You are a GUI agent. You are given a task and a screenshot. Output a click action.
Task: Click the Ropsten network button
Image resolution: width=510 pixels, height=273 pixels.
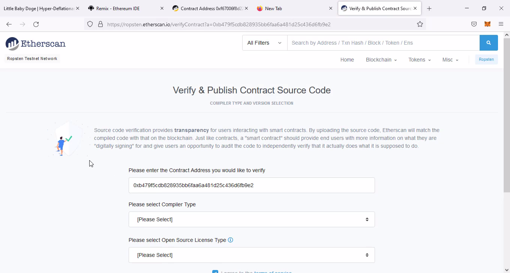[486, 59]
